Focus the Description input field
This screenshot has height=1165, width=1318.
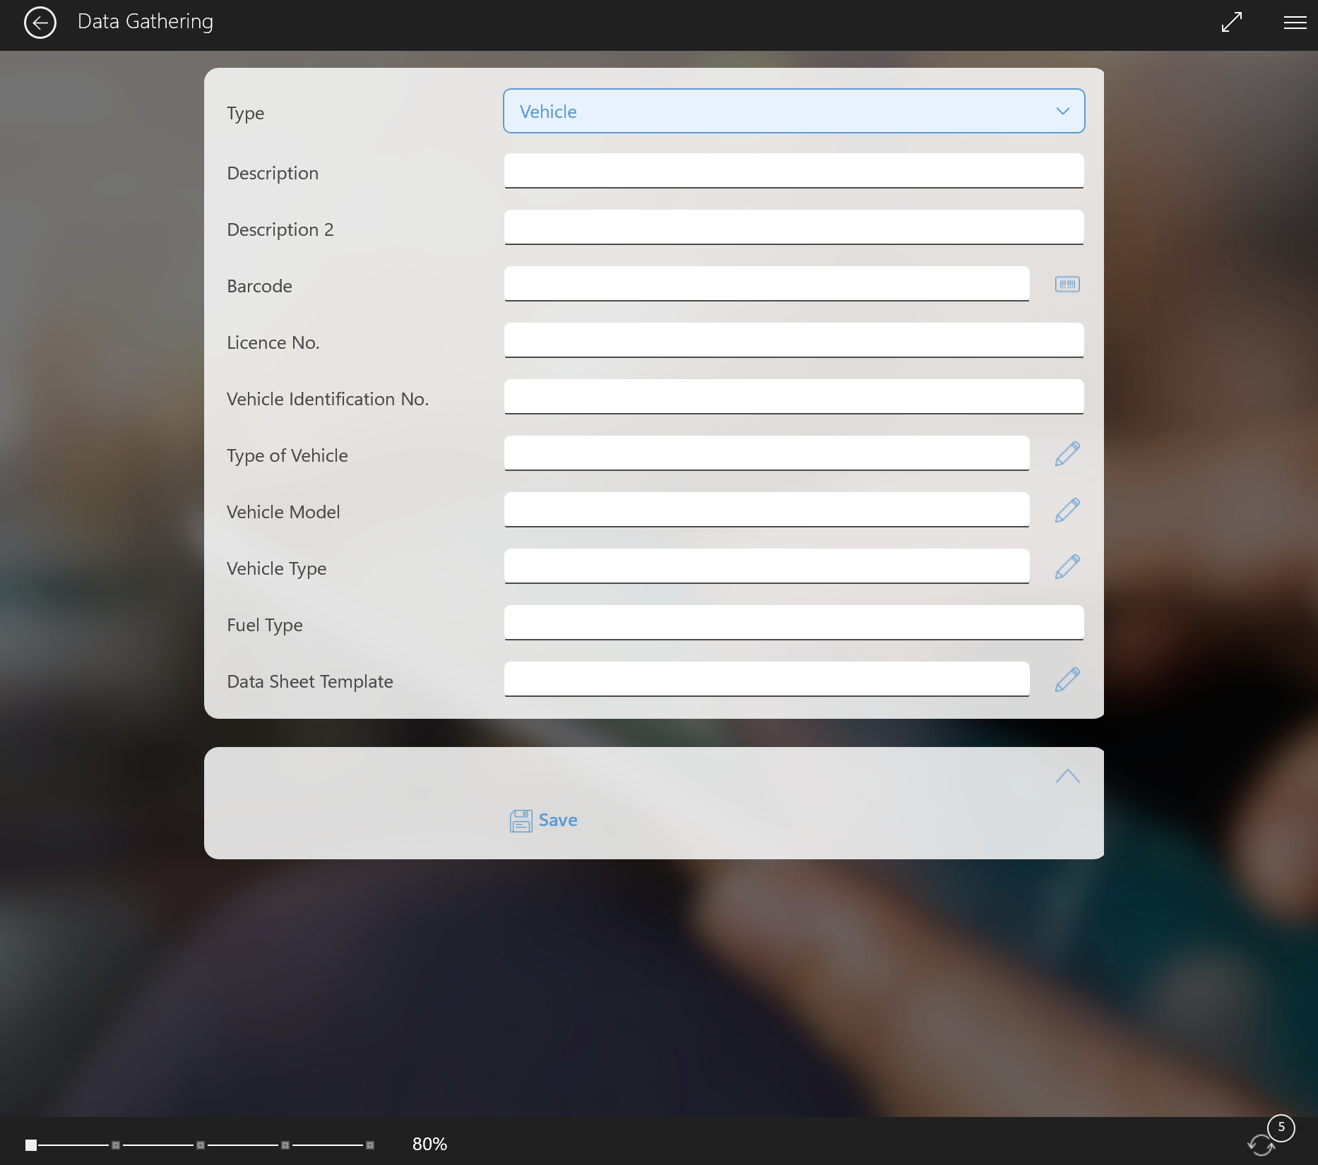tap(794, 171)
